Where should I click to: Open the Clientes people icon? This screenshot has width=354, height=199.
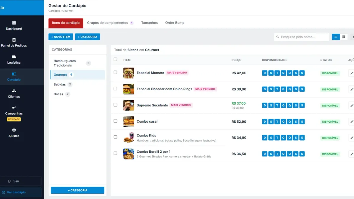14,91
